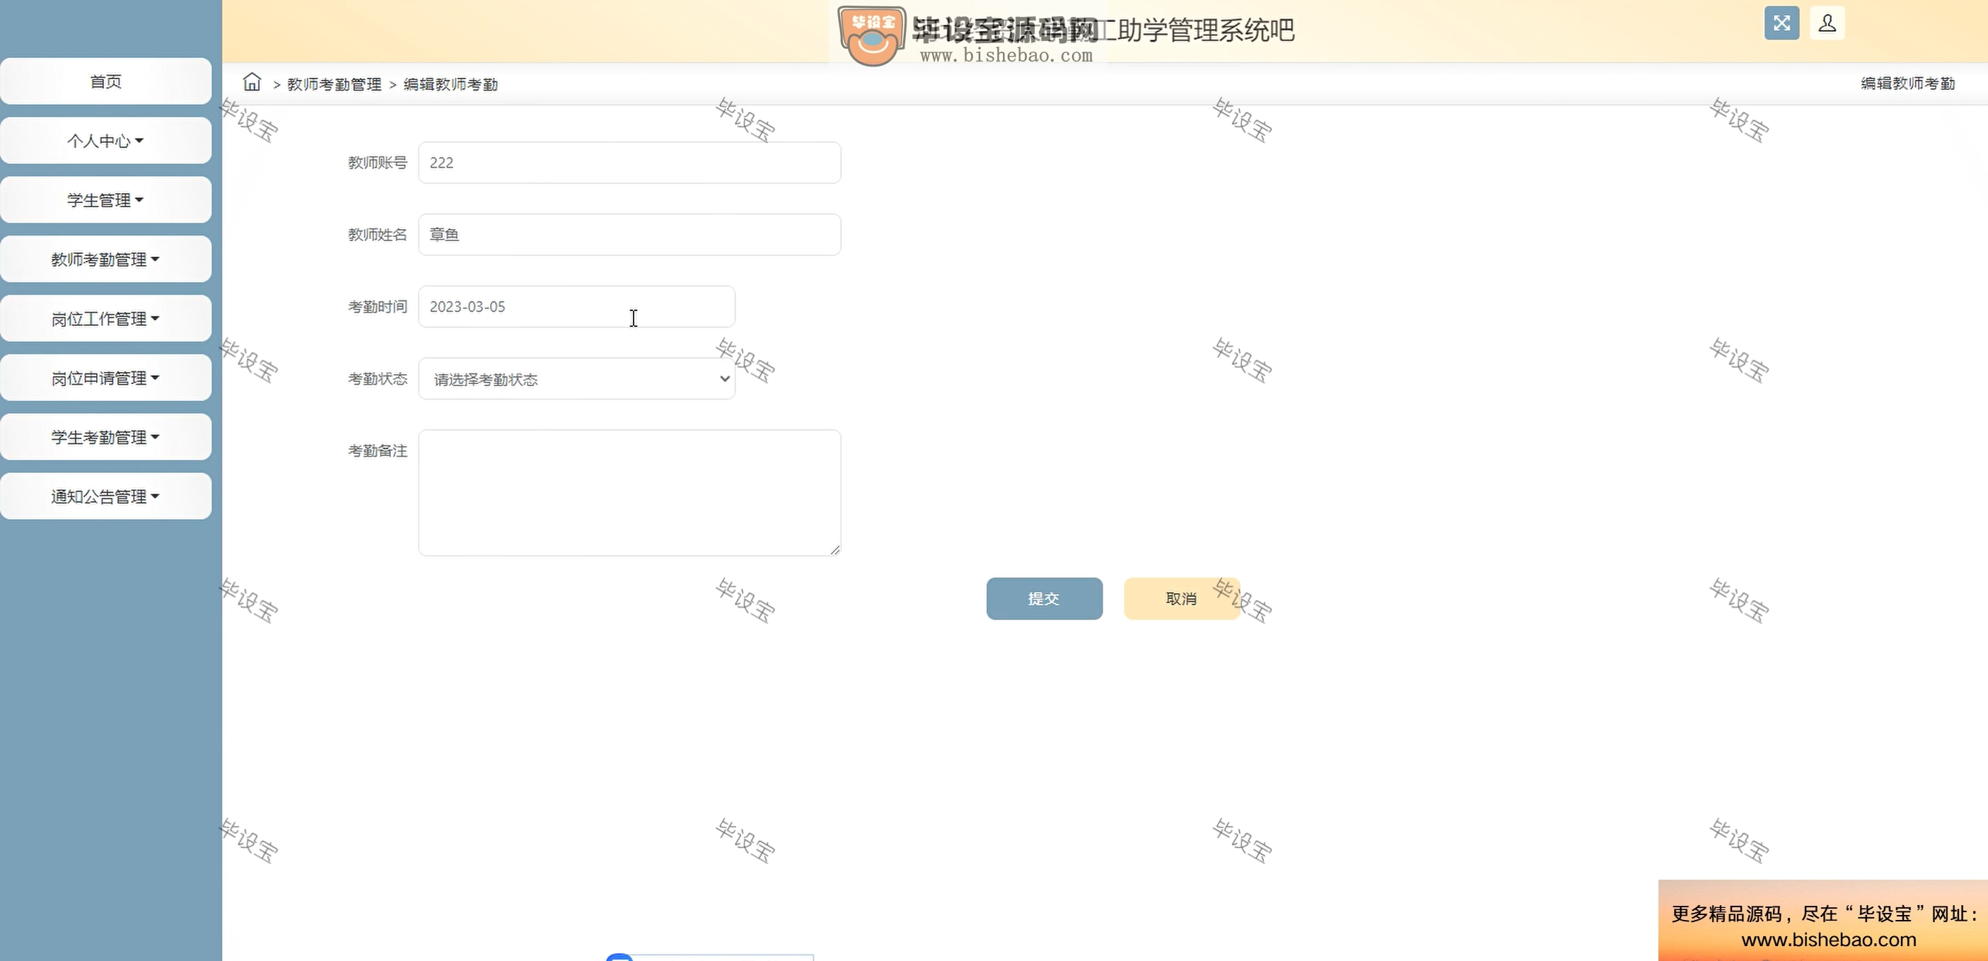Image resolution: width=1988 pixels, height=961 pixels.
Task: Click the 考勤备注 text area
Action: (x=629, y=492)
